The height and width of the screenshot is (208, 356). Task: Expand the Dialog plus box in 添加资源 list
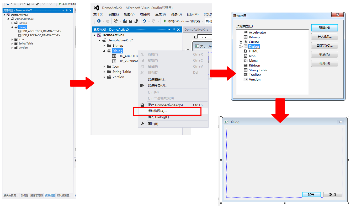[x=240, y=47]
